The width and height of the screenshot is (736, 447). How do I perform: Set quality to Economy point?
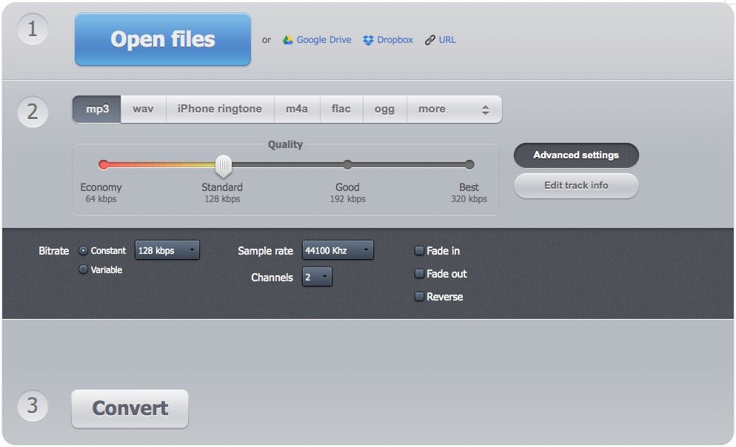[103, 164]
